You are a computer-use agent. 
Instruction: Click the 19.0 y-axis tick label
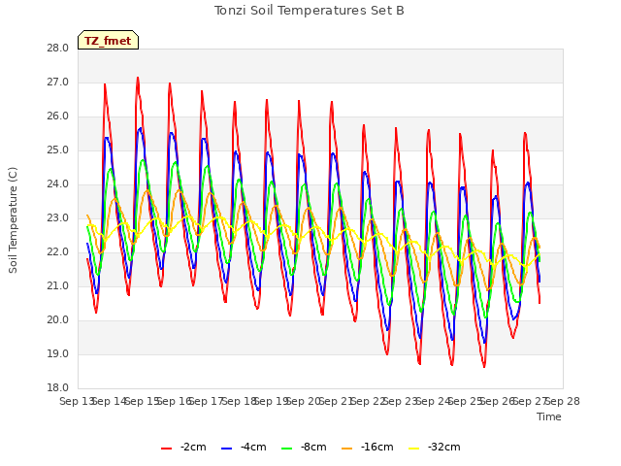coord(58,353)
